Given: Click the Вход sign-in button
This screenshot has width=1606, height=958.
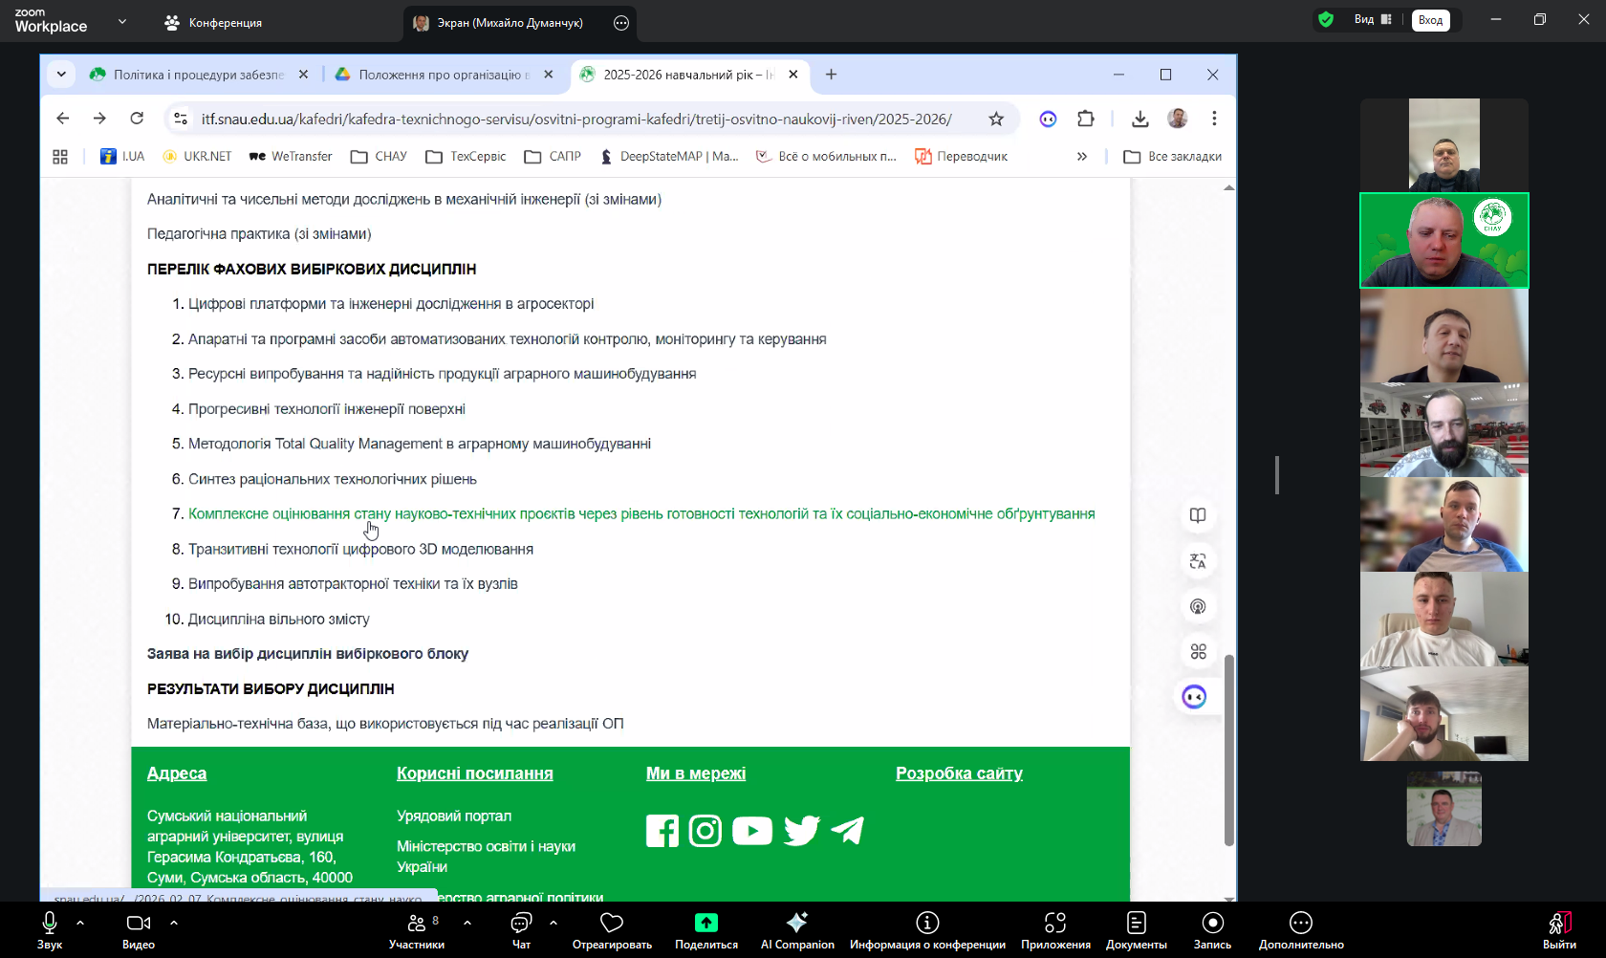Looking at the screenshot, I should tap(1430, 20).
